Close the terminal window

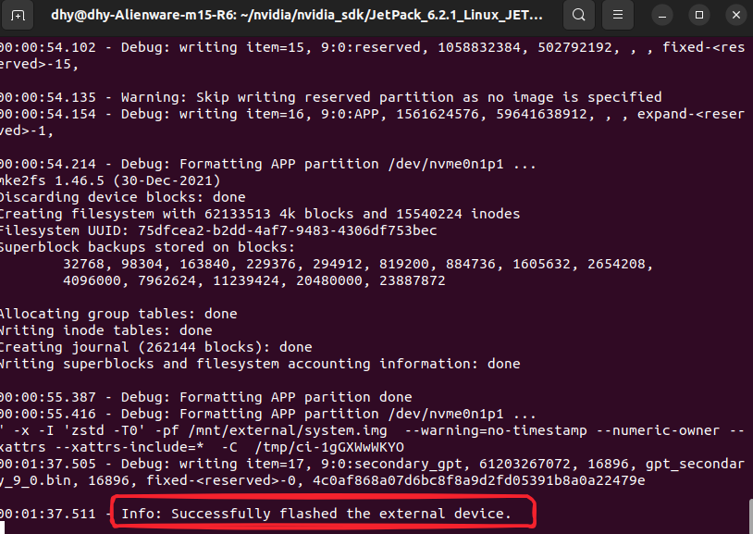734,15
